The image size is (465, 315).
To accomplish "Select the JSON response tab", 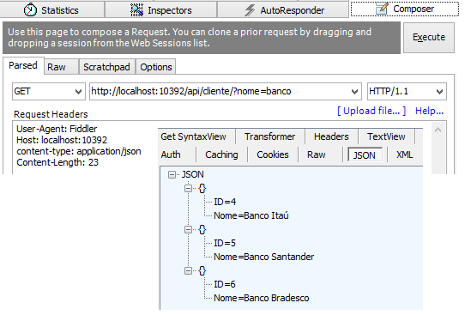I will coord(365,154).
